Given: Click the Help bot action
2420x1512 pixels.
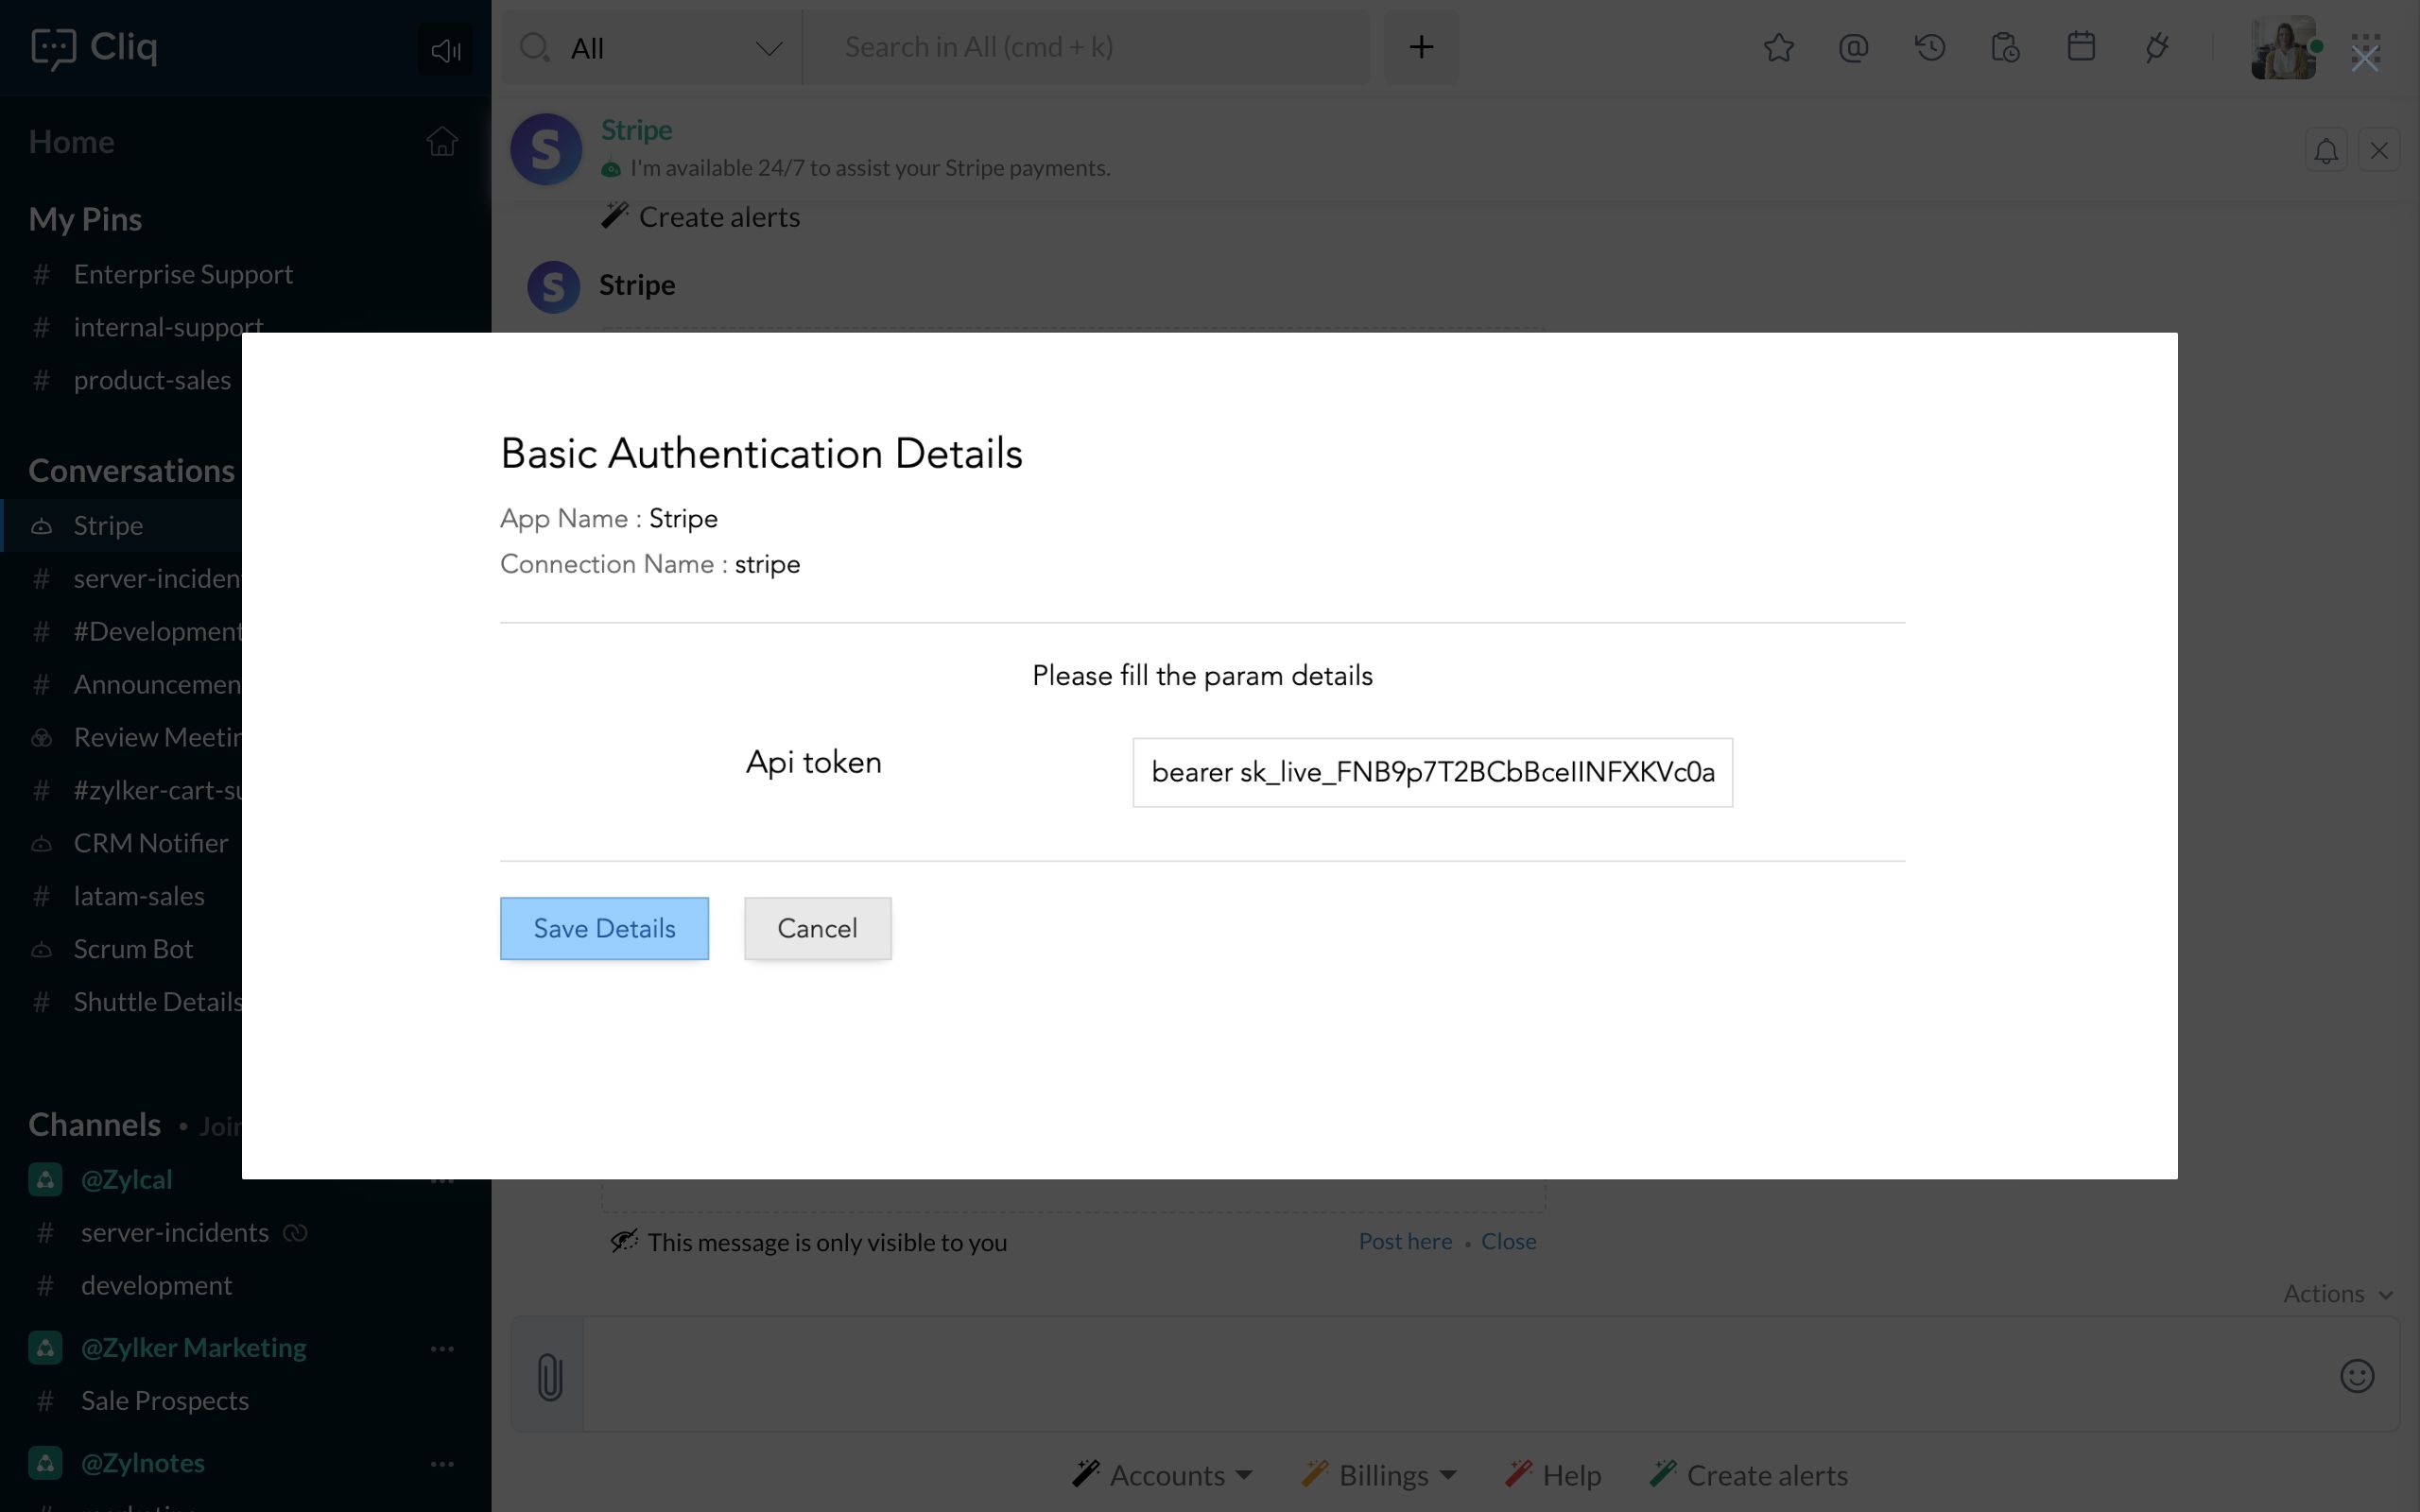Looking at the screenshot, I should tap(1553, 1475).
